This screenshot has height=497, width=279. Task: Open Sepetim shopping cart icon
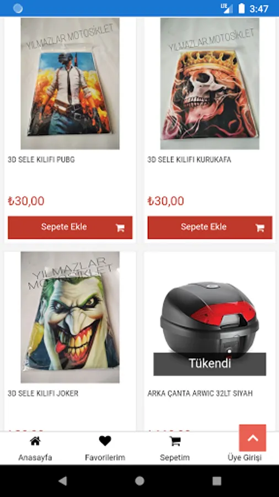coord(175,441)
